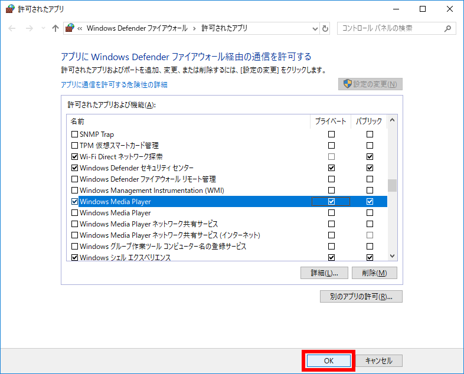Check Windows Defender ファイアウォール リモート管理
This screenshot has width=464, height=374.
point(75,179)
